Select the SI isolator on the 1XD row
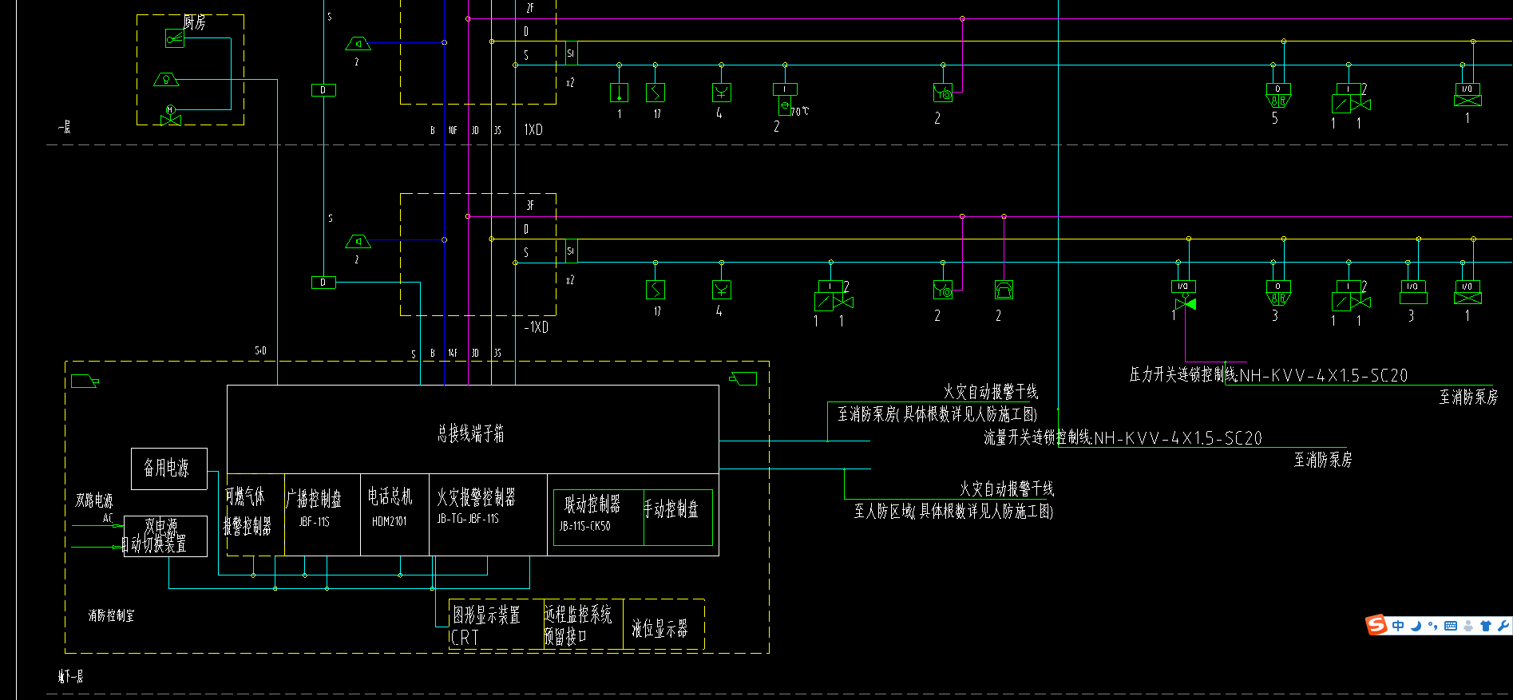 (x=571, y=53)
